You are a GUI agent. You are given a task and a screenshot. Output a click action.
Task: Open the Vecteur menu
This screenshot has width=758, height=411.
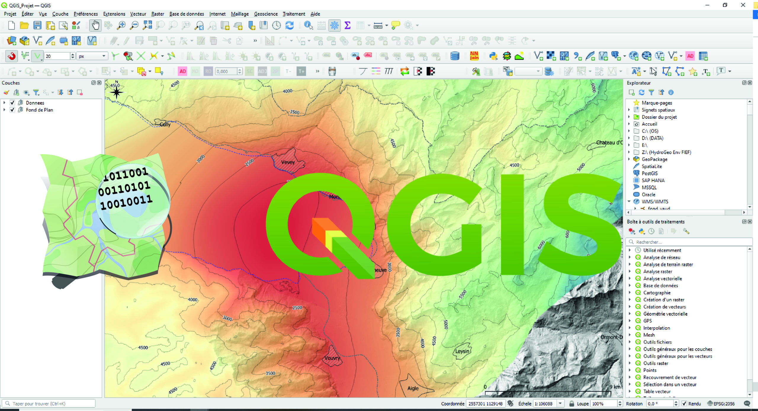click(138, 14)
